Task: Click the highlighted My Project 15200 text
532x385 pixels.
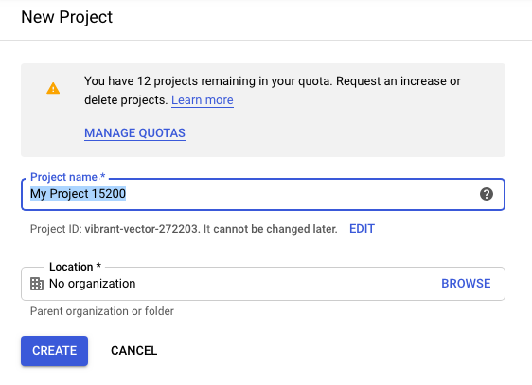Action: [78, 194]
